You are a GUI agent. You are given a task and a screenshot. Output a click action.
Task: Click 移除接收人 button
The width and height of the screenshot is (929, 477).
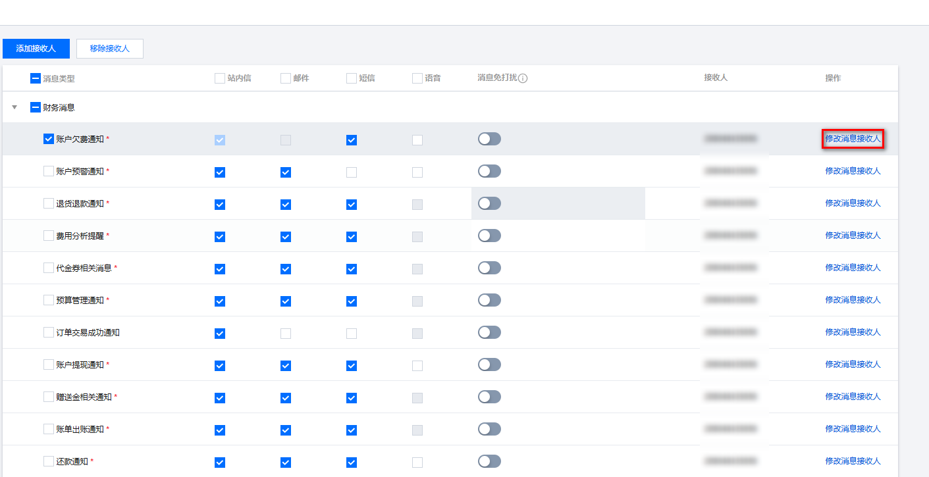pyautogui.click(x=110, y=49)
